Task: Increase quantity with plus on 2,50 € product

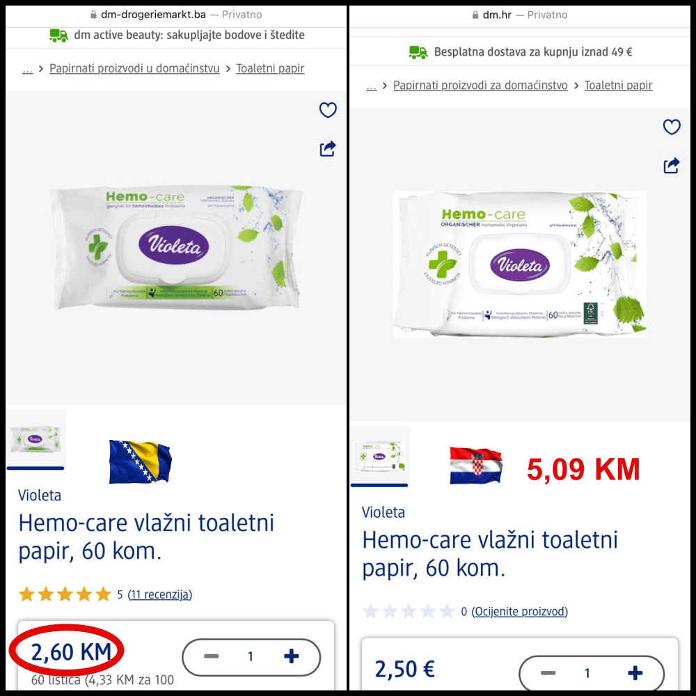Action: [635, 673]
